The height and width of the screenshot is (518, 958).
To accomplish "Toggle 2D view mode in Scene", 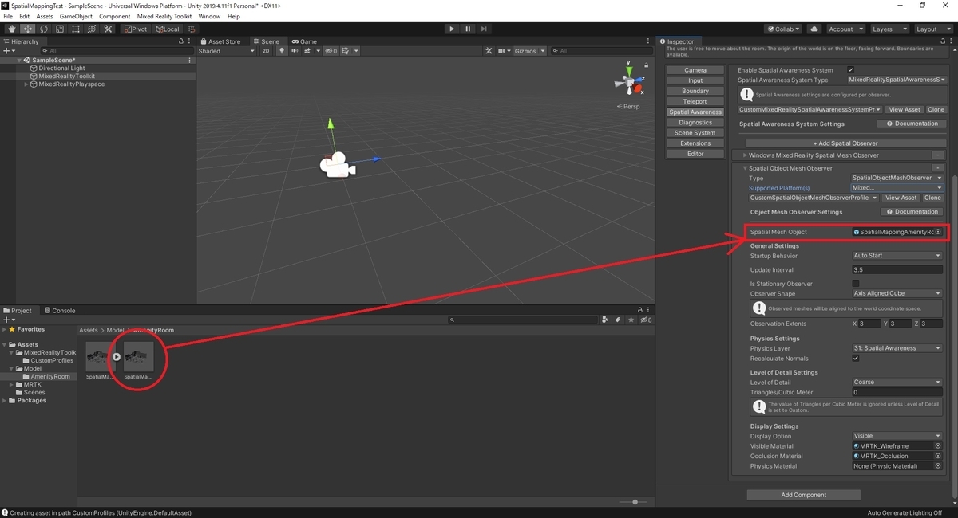I will tap(266, 51).
